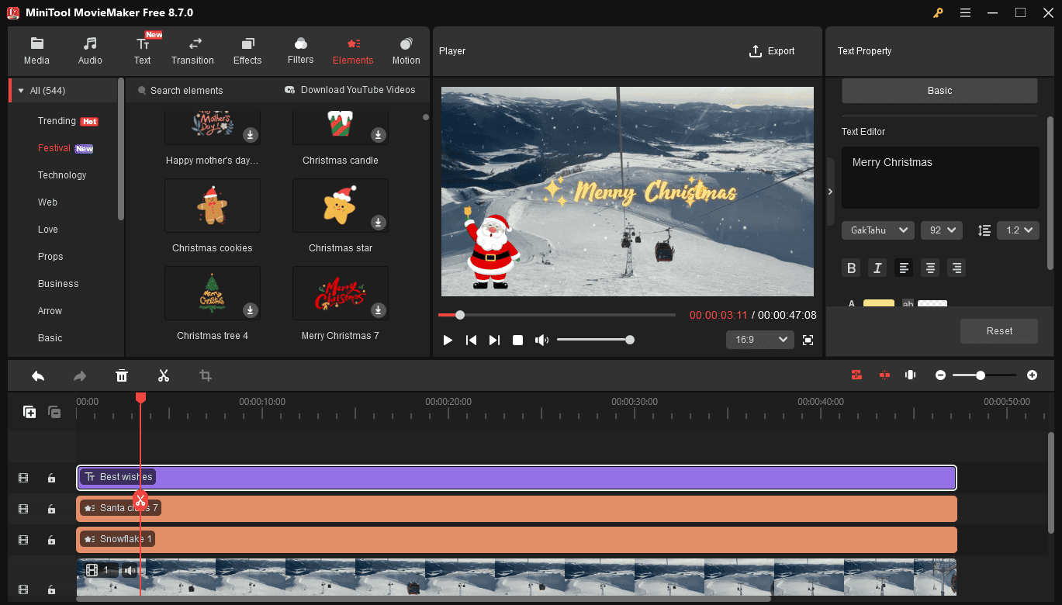
Task: Download the Christmas star element
Action: pyautogui.click(x=378, y=222)
